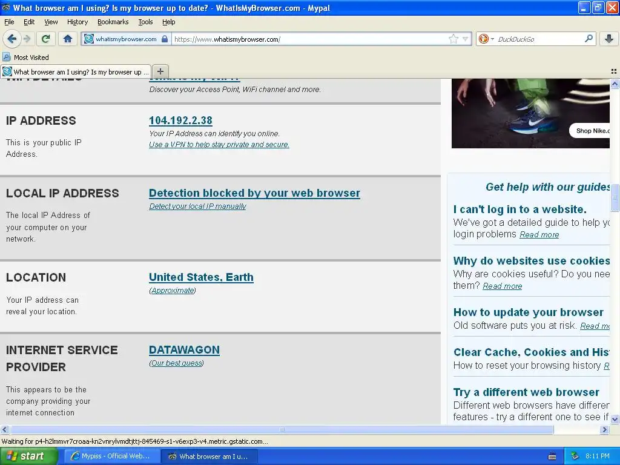The width and height of the screenshot is (620, 465).
Task: Reload the page with refresh icon
Action: point(46,39)
